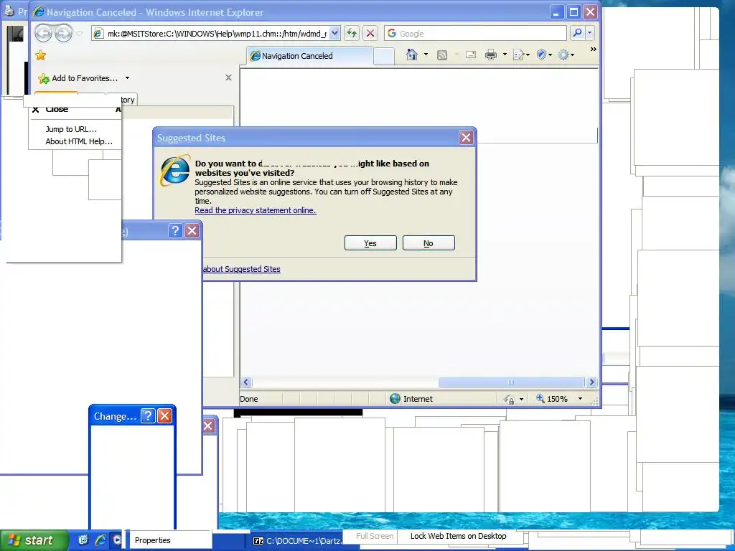Viewport: 735px width, 551px height.
Task: Start a search with the magnifying glass button
Action: click(577, 33)
